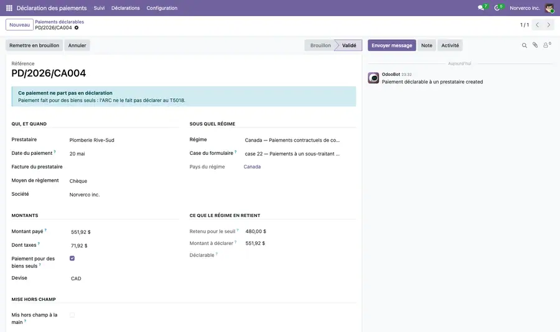The height and width of the screenshot is (332, 560).
Task: Click the Moyen de règlement value Chèque
Action: 78,181
